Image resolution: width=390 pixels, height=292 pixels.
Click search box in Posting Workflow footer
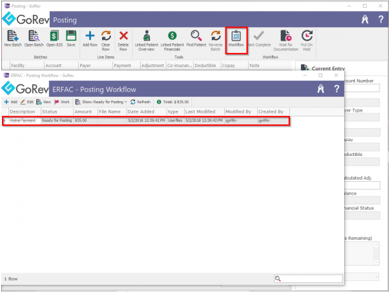click(x=308, y=278)
